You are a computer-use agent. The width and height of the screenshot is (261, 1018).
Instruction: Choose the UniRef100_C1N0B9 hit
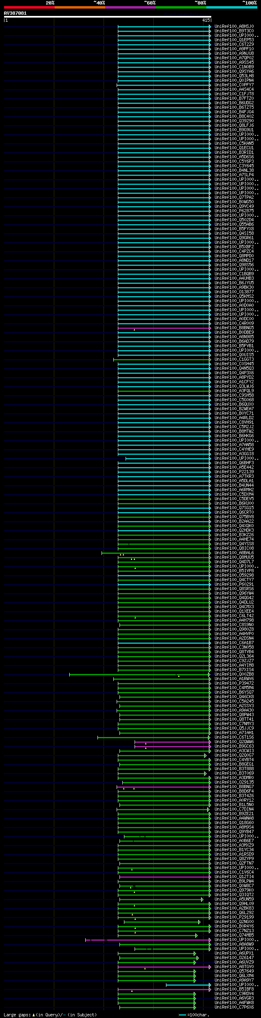[234, 67]
